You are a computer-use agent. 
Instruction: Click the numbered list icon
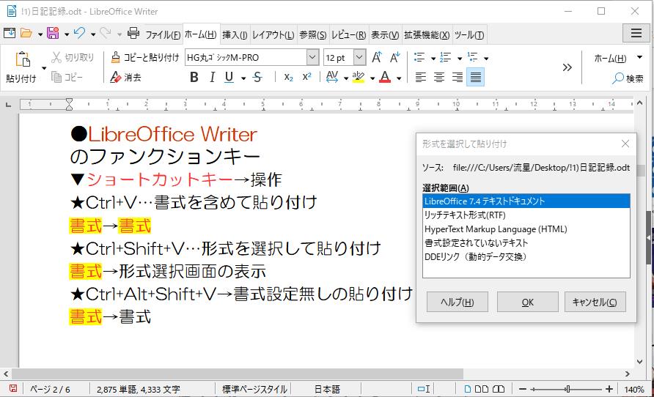pyautogui.click(x=446, y=57)
